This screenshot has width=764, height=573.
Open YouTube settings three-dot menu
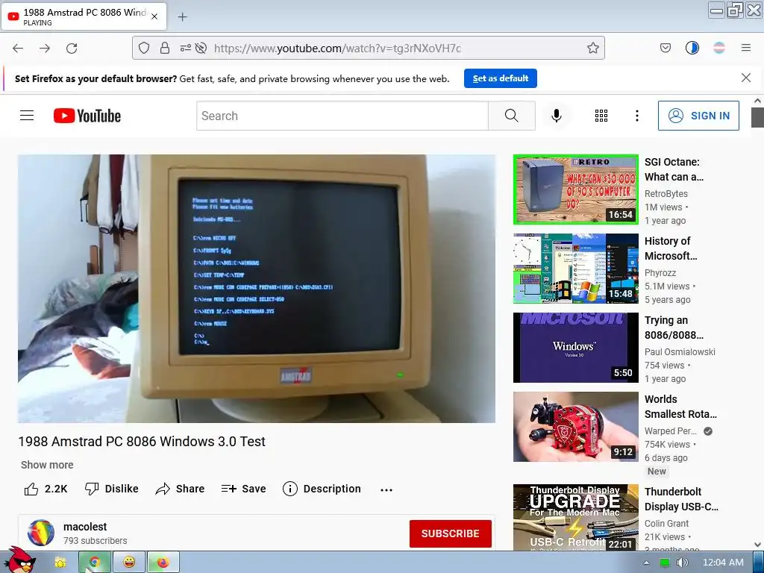coord(637,116)
